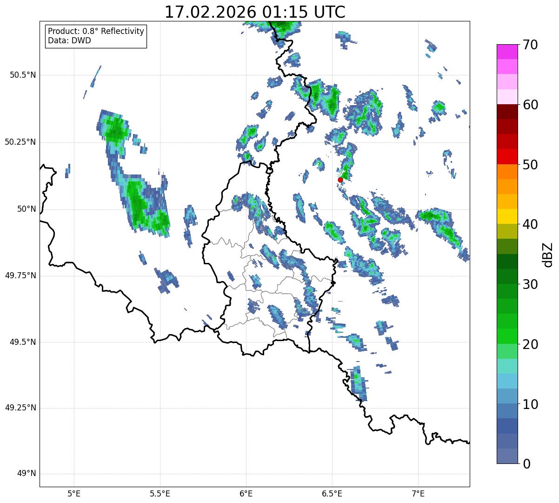Click the "Data: DWD" label
The width and height of the screenshot is (559, 503).
pyautogui.click(x=69, y=40)
